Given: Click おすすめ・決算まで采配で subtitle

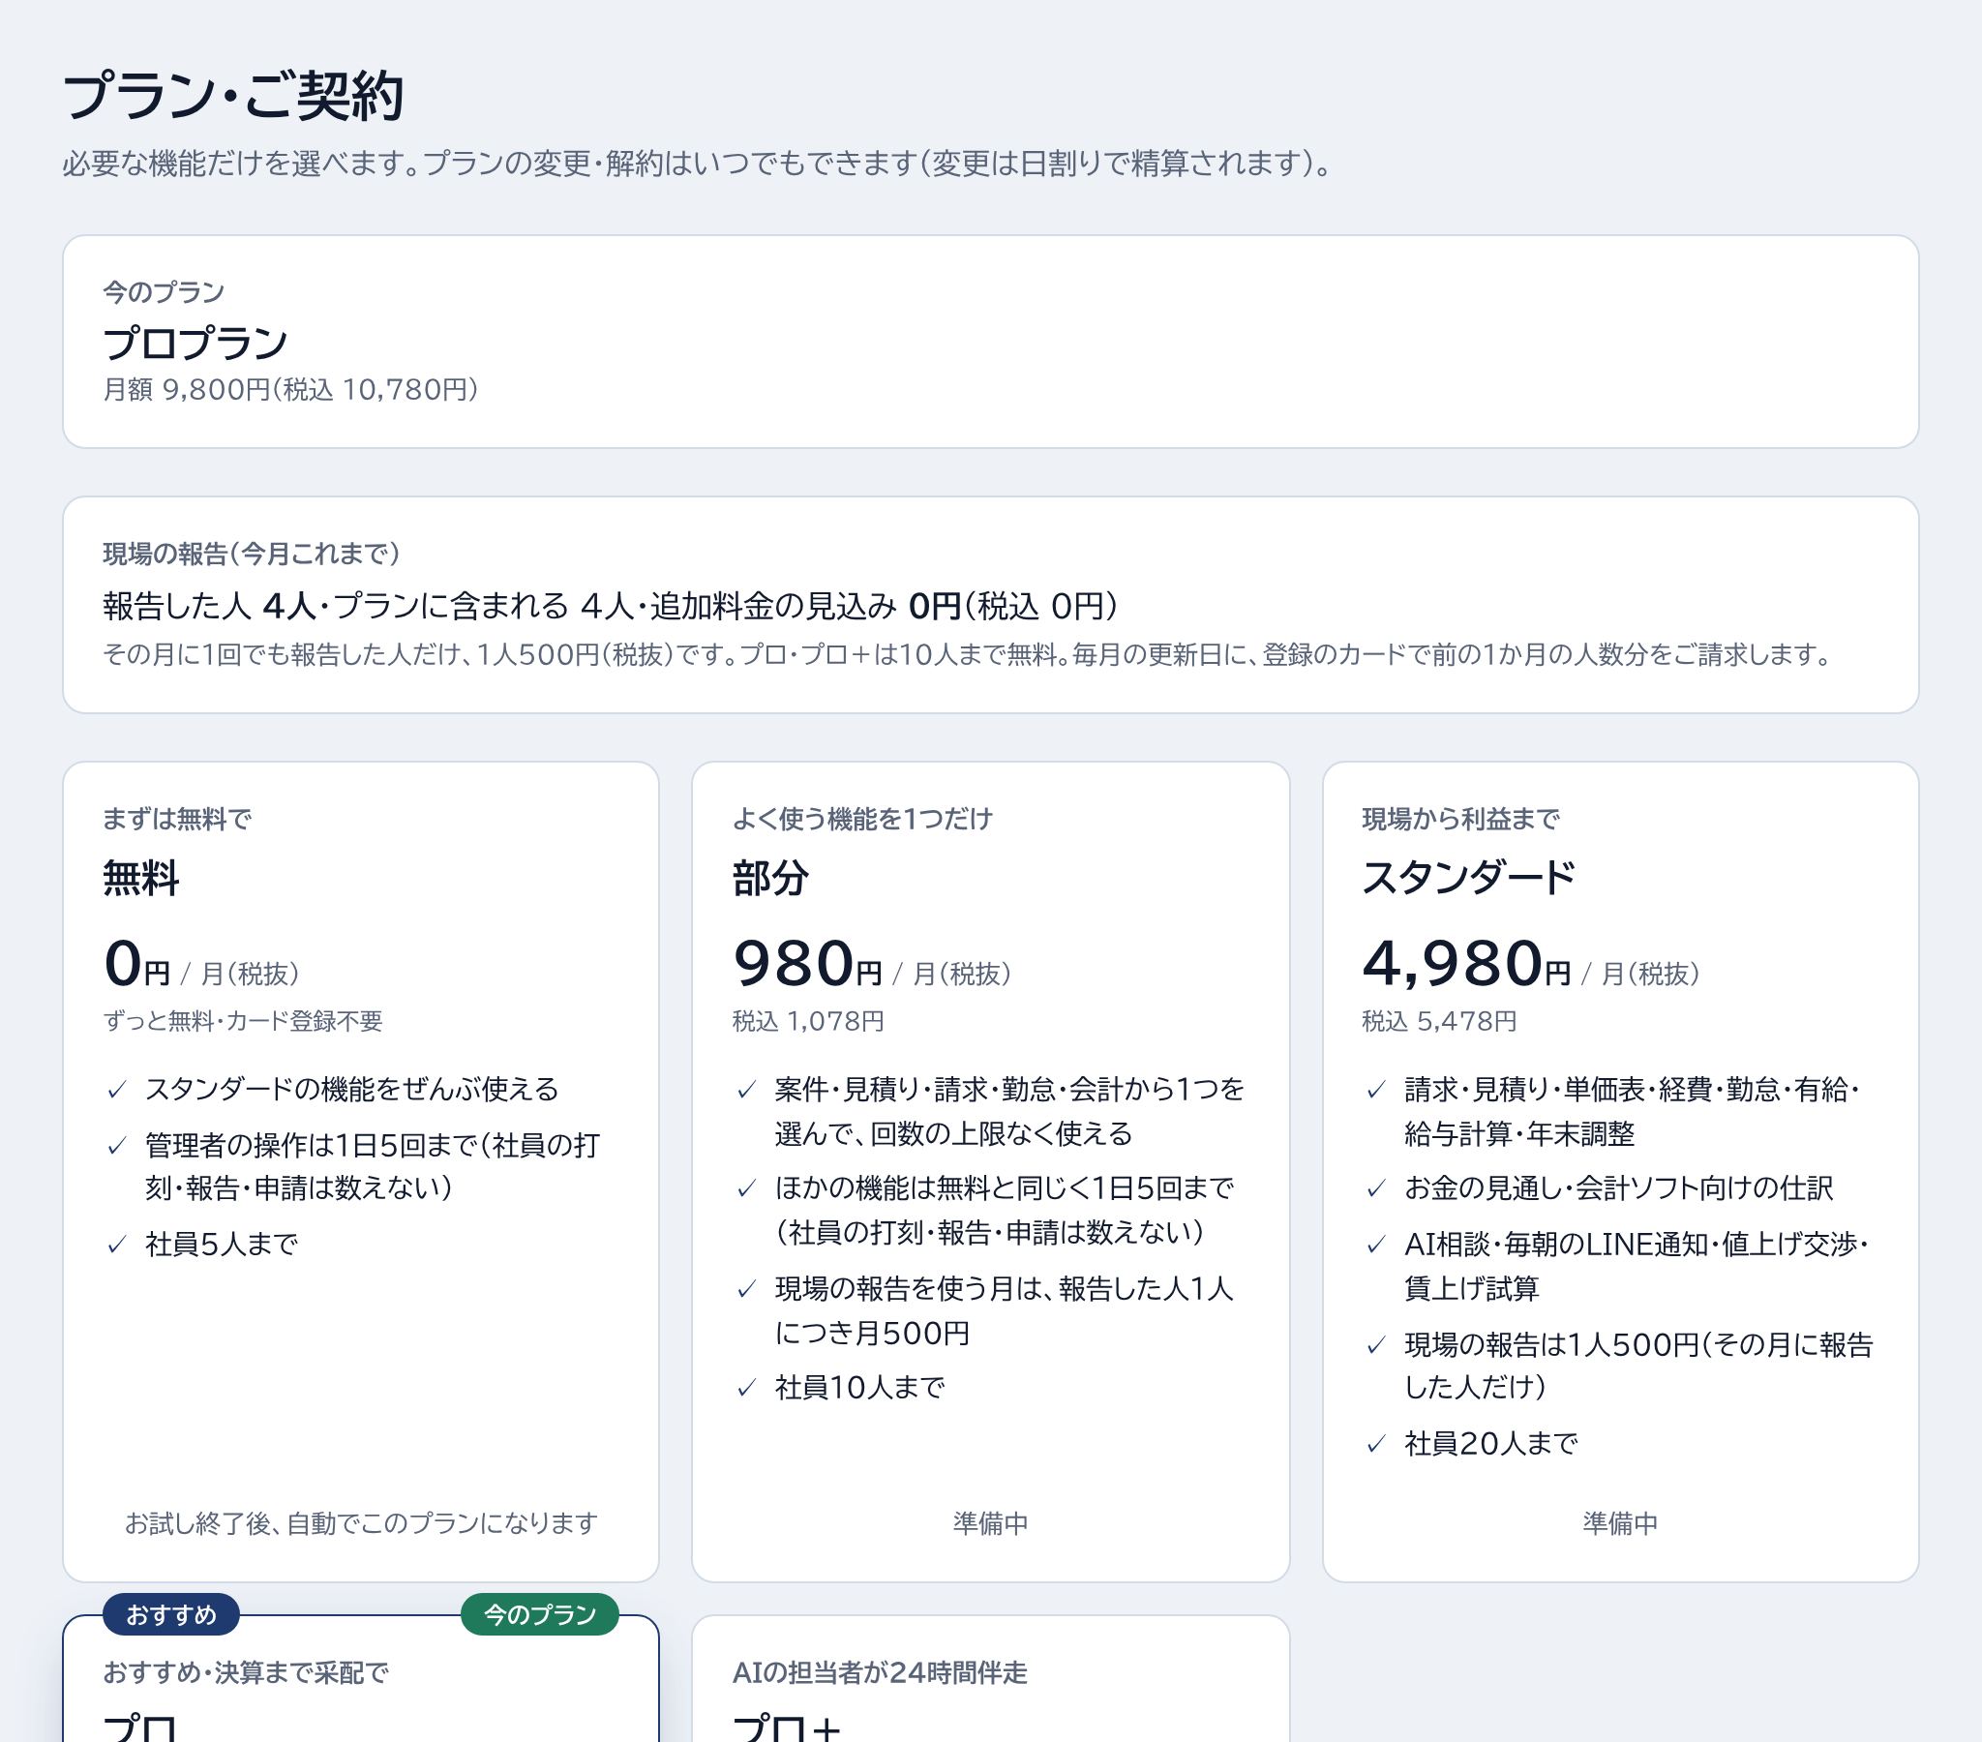Looking at the screenshot, I should click(x=245, y=1673).
